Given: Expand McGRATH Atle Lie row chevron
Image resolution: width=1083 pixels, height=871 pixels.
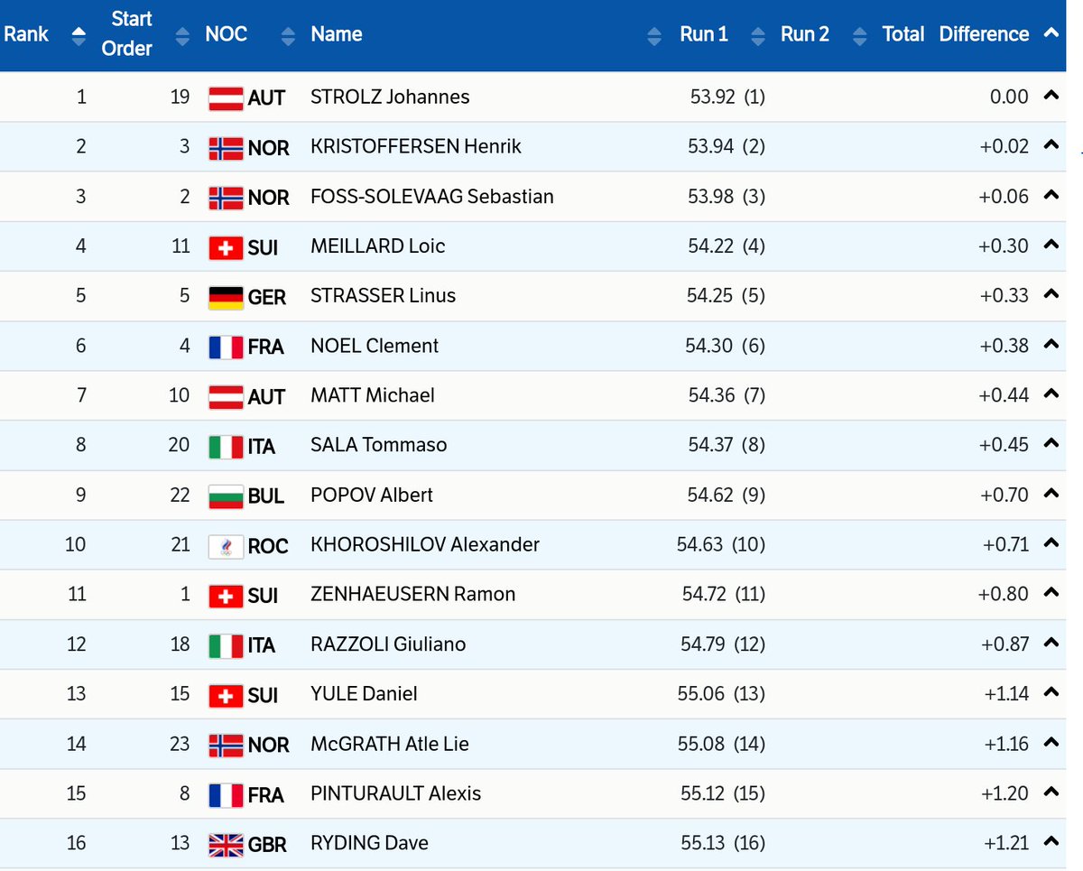Looking at the screenshot, I should tap(1050, 743).
